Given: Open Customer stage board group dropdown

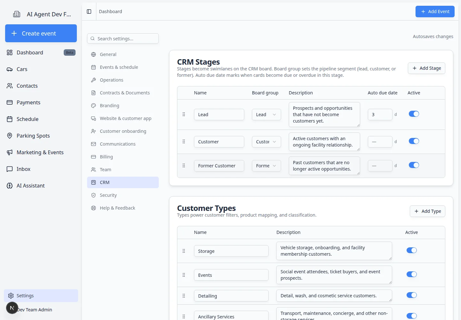Looking at the screenshot, I should click(266, 142).
